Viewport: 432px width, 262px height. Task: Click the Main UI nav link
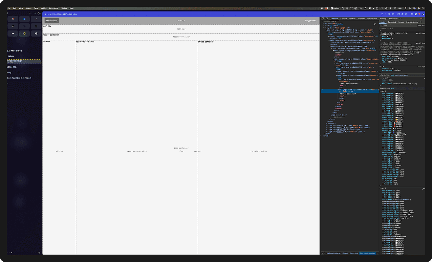click(181, 21)
